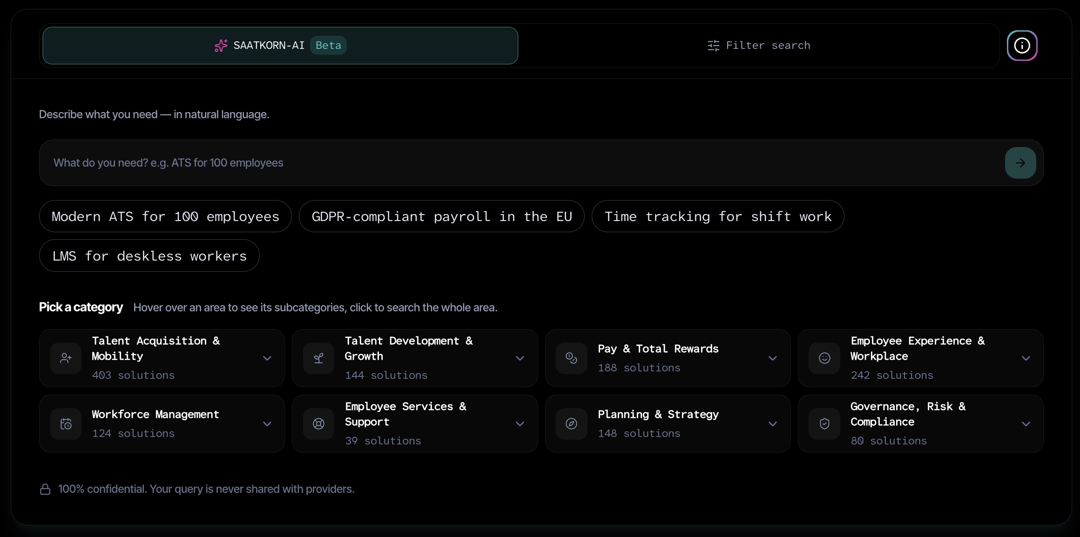The width and height of the screenshot is (1080, 537).
Task: Expand Talent Acquisition & Mobility chevron
Action: click(267, 358)
